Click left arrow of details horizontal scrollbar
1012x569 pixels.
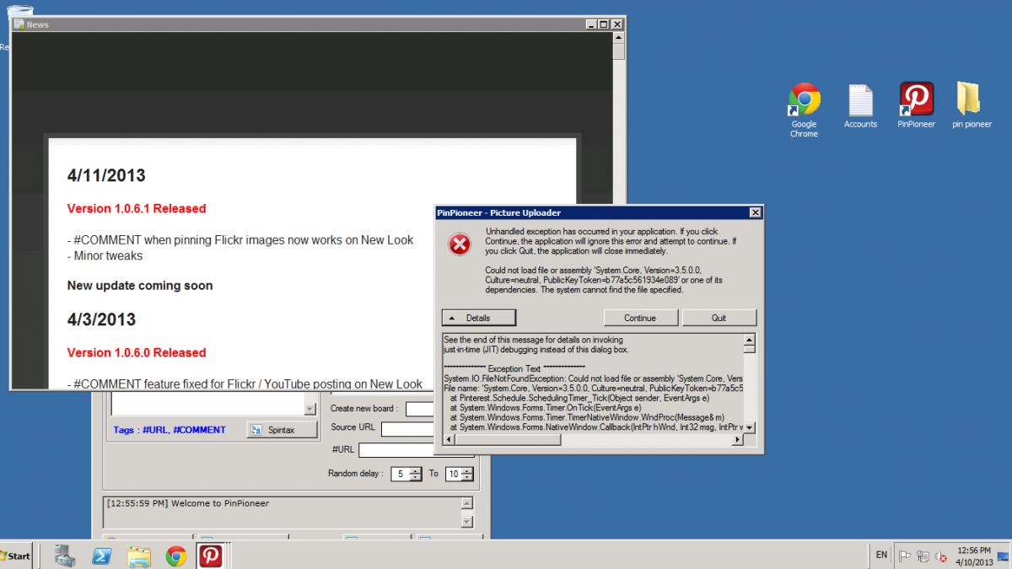tap(449, 439)
